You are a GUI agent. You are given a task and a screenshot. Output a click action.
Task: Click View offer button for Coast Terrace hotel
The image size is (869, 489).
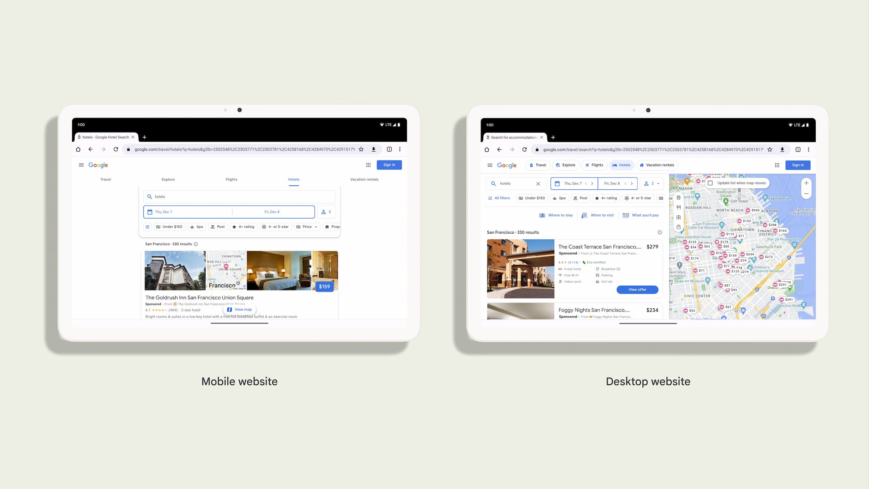point(637,289)
